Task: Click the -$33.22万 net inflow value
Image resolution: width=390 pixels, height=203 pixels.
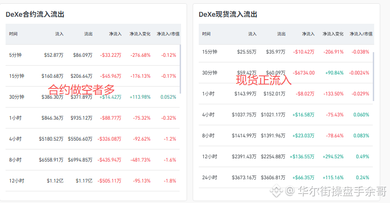Action: 111,55
